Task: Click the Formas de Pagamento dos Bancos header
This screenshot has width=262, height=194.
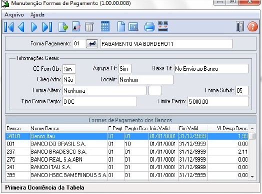Action: pos(130,120)
